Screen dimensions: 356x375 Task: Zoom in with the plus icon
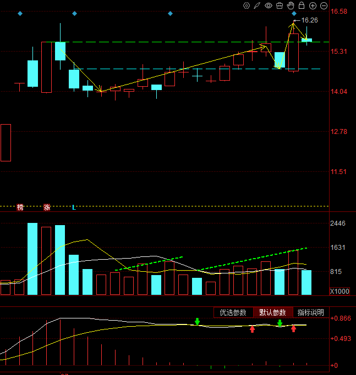coord(313,5)
